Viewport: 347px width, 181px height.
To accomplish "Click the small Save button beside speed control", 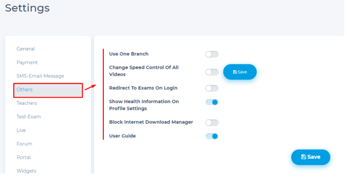I will (240, 72).
